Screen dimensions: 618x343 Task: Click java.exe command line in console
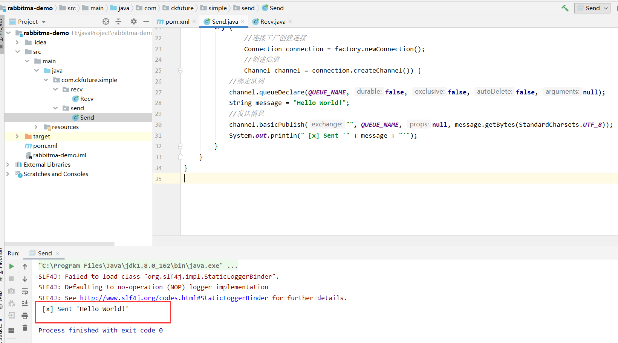(138, 266)
